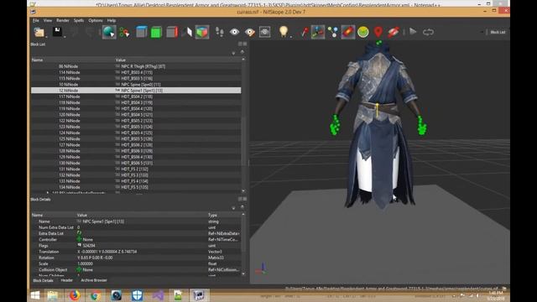Viewport: 537px width, 302px height.
Task: Open Chrome from the taskbar
Action: pyautogui.click(x=96, y=295)
